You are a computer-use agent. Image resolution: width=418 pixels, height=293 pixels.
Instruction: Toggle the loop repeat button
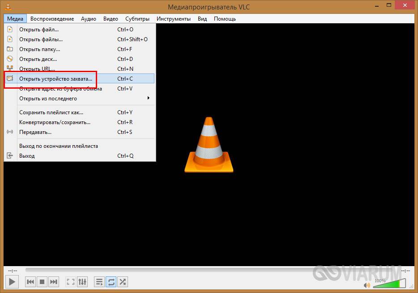coord(111,282)
